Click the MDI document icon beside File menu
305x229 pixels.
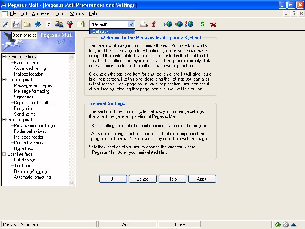point(5,13)
